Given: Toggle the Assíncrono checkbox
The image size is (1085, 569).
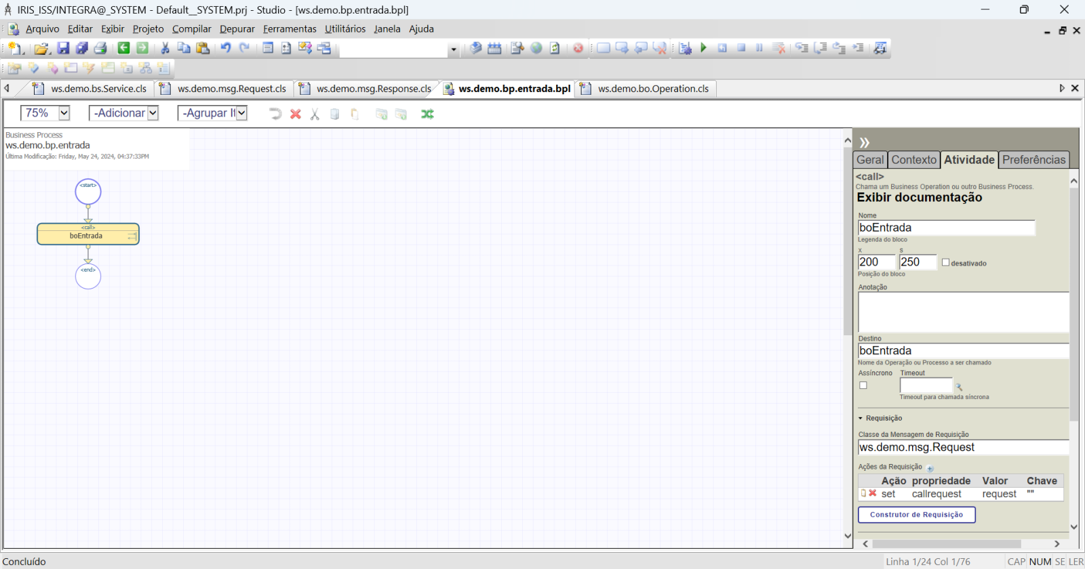Looking at the screenshot, I should click(x=863, y=385).
